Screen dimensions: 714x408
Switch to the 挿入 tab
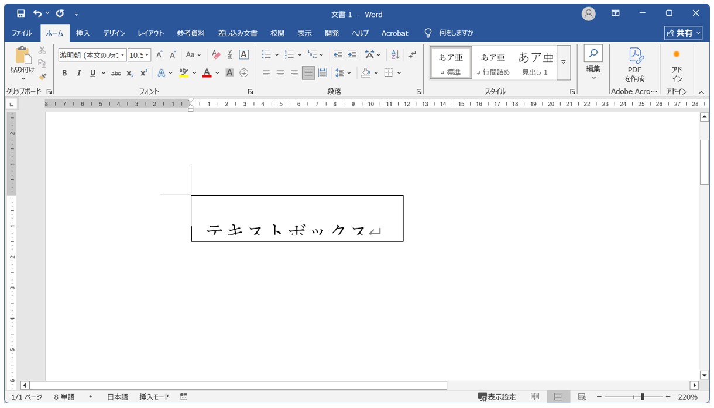83,33
